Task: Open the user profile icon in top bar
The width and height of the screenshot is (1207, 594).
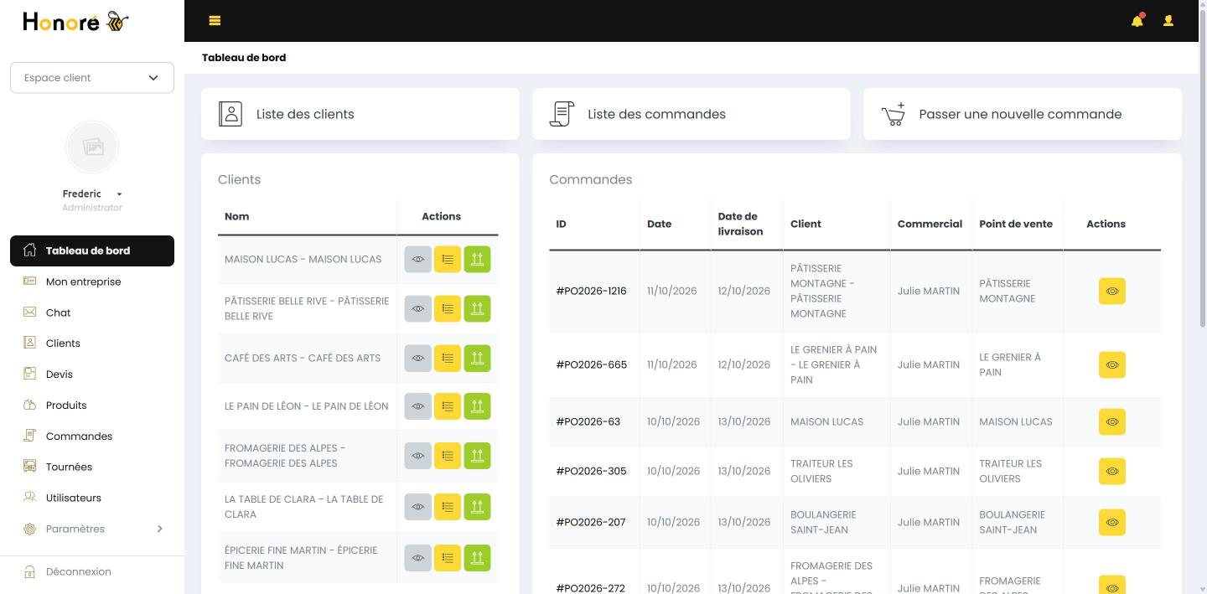Action: [x=1168, y=21]
